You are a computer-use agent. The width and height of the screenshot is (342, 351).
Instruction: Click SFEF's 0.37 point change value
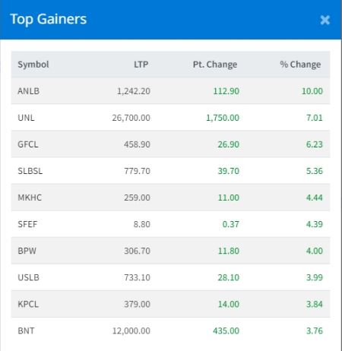coord(231,224)
